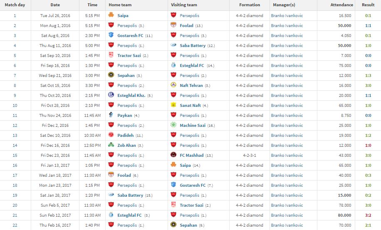381x230 pixels.
Task: Click the Foolad crest on match day 2
Action: point(173,25)
